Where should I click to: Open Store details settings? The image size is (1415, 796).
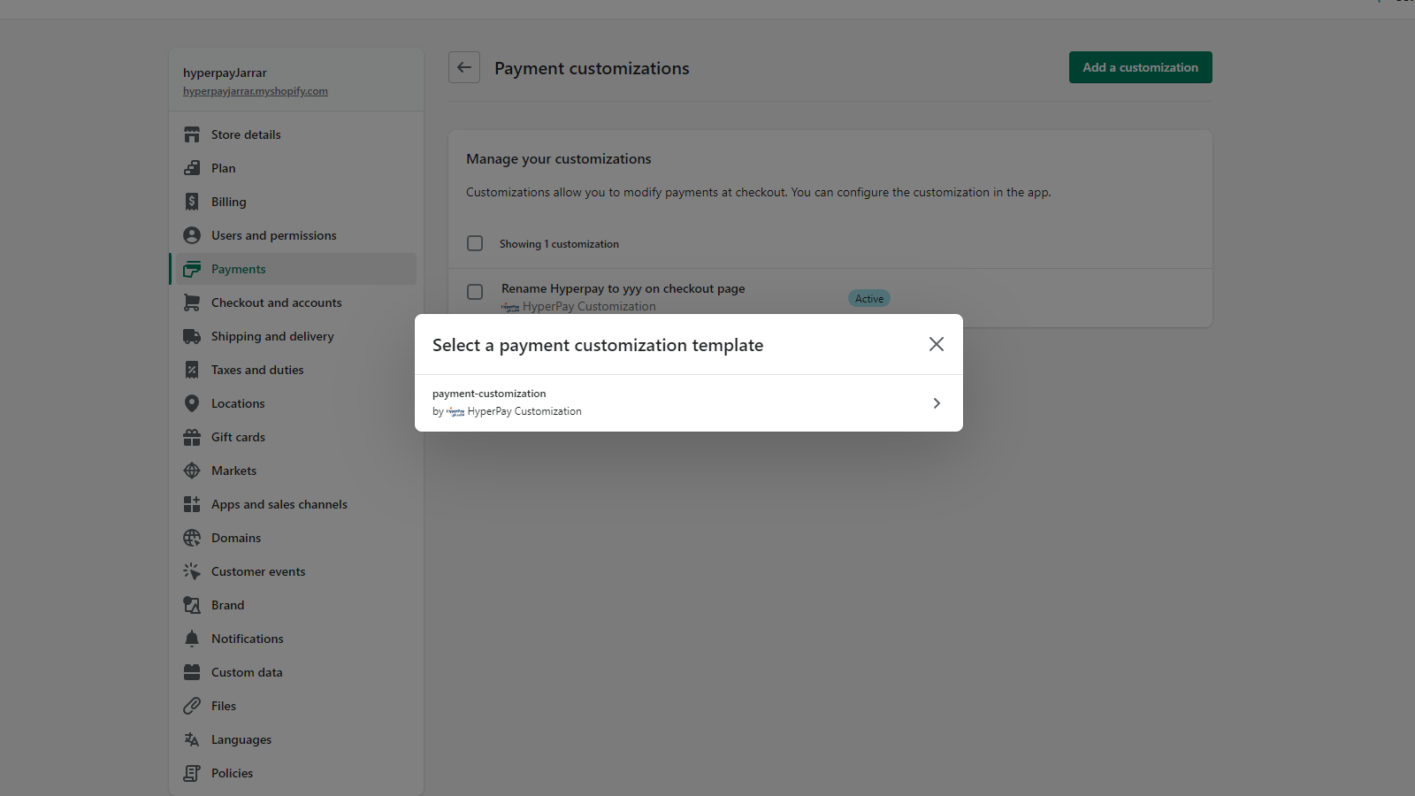296,134
